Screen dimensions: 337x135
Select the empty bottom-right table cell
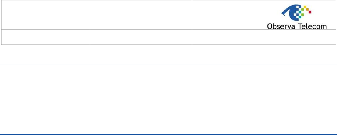(264, 37)
